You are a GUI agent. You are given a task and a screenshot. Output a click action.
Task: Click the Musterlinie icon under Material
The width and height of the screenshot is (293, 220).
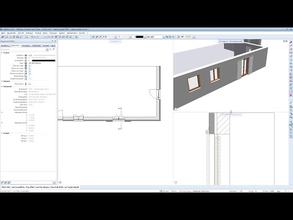[26, 84]
